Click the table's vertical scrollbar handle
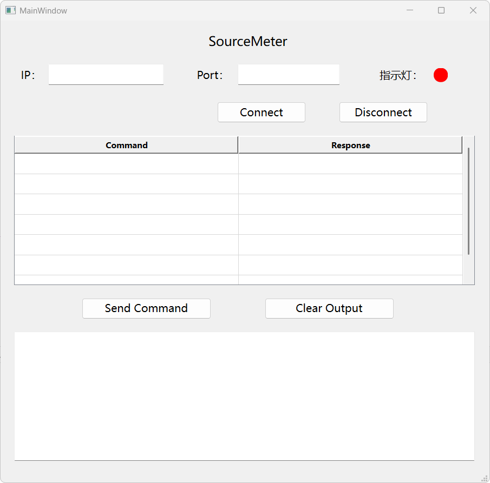Image resolution: width=490 pixels, height=483 pixels. (468, 201)
